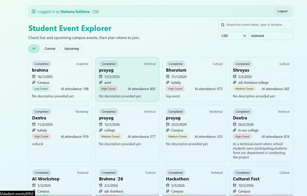This screenshot has width=307, height=196.
Task: Open the Bharatam event card title
Action: [x=176, y=70]
